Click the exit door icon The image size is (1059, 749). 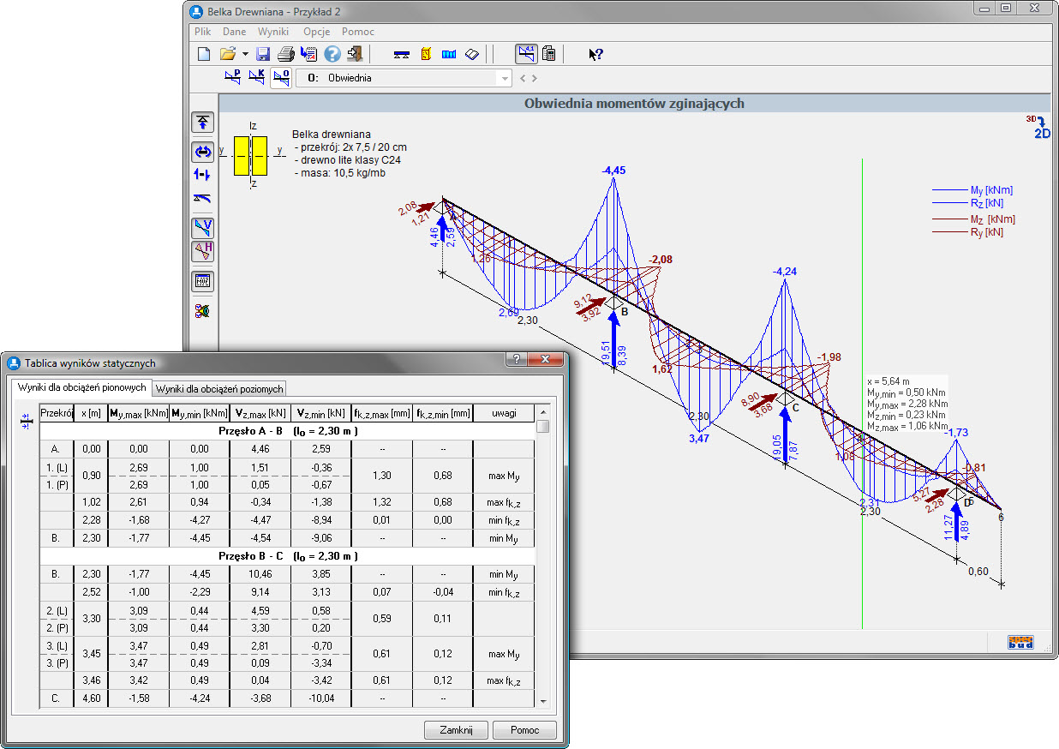(x=356, y=54)
